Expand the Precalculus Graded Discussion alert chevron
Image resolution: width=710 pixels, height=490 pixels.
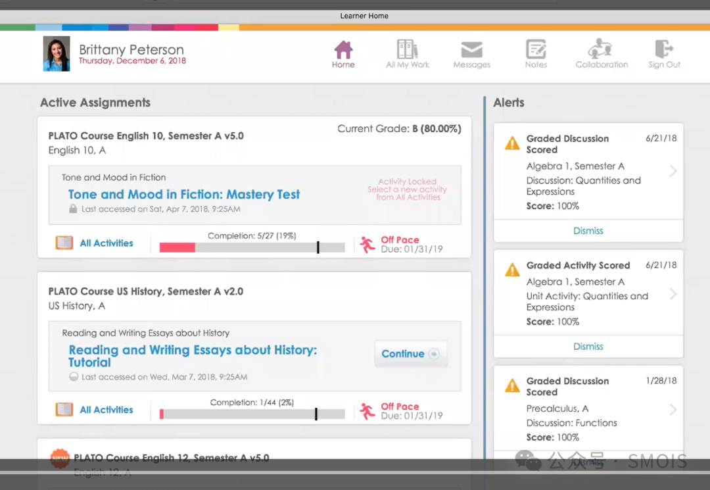[673, 410]
